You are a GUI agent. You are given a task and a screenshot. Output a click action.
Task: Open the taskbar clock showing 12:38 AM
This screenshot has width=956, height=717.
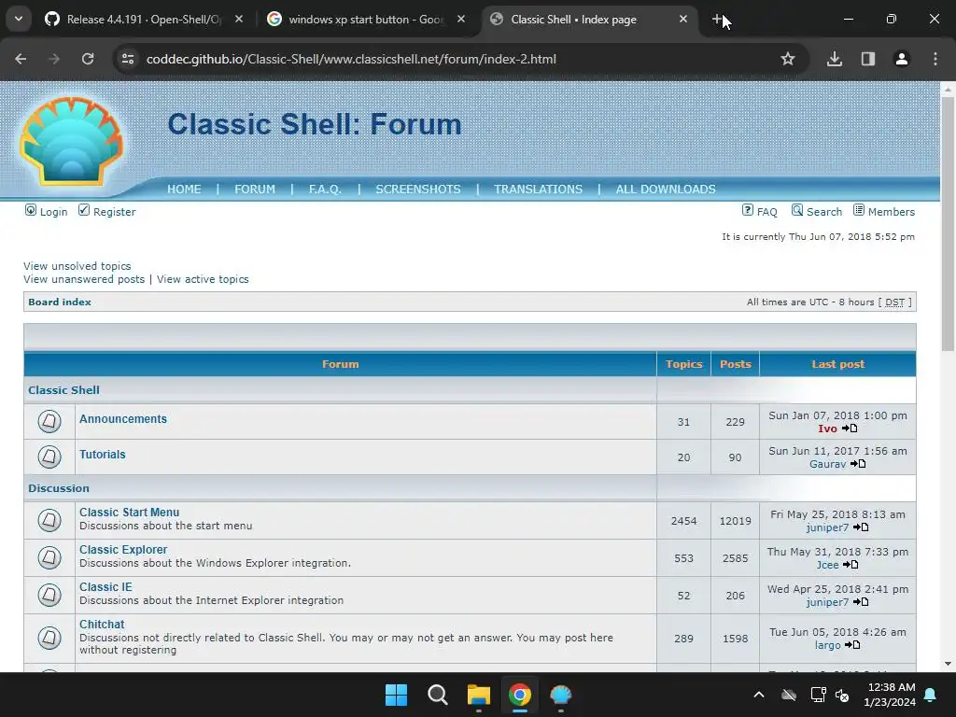coord(890,695)
